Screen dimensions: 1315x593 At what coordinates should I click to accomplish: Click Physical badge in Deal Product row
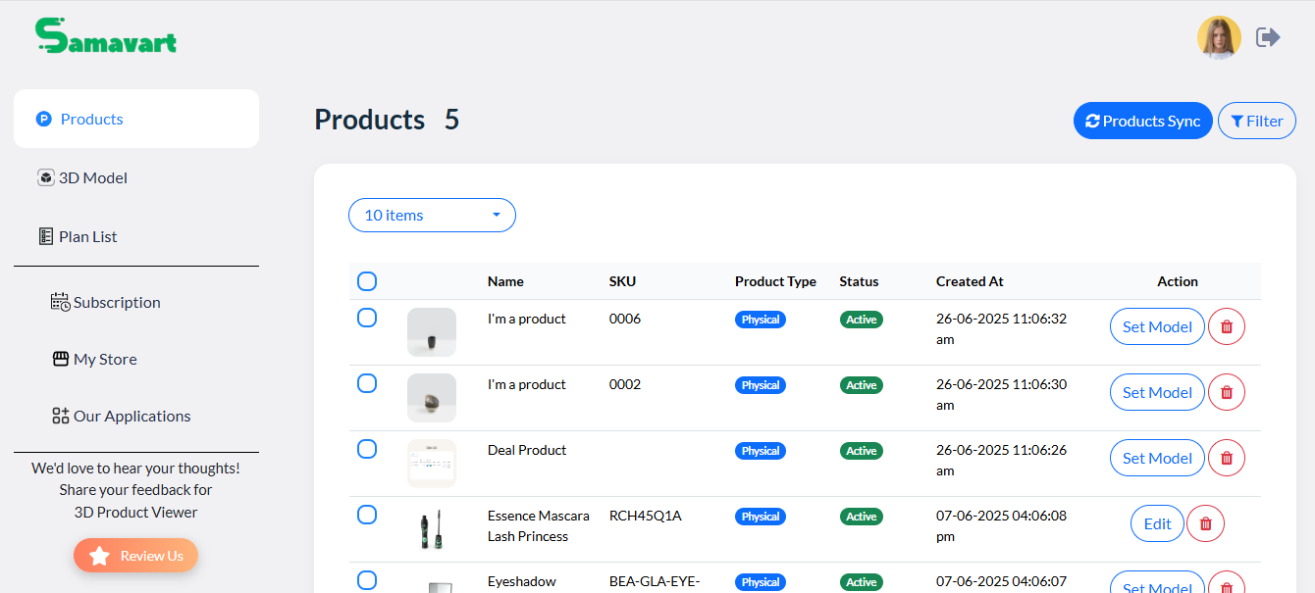(x=761, y=451)
